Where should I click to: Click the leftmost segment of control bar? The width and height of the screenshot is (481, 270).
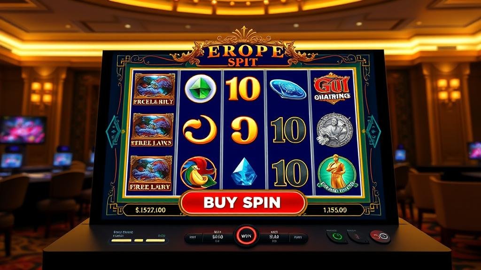coord(193,237)
